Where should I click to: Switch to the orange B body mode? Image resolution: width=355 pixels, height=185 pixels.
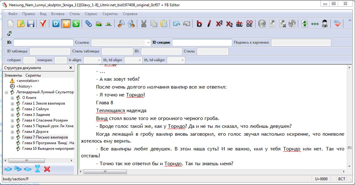[66, 24]
